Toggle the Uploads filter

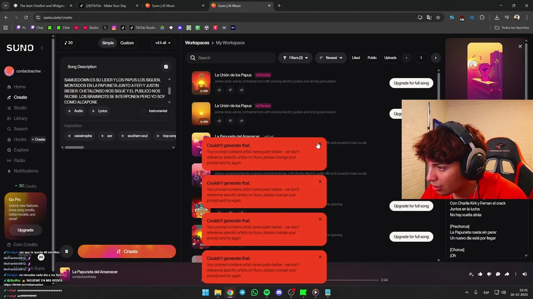pyautogui.click(x=390, y=58)
